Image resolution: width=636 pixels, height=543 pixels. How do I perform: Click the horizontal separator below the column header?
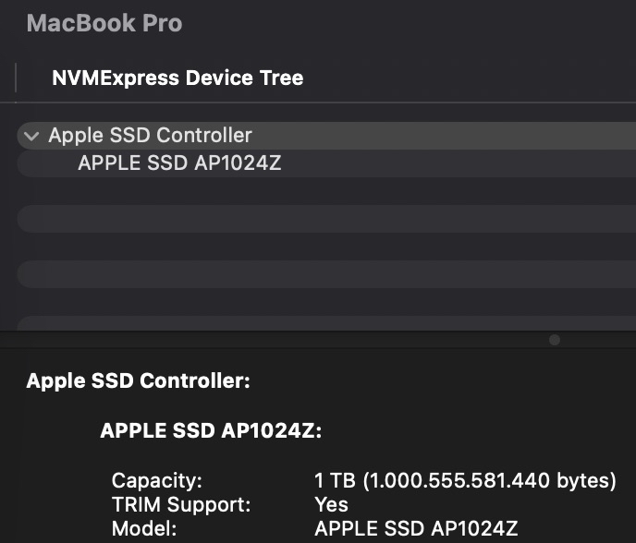click(x=324, y=103)
